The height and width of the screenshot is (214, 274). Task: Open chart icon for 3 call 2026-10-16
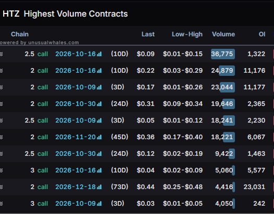tap(99, 170)
